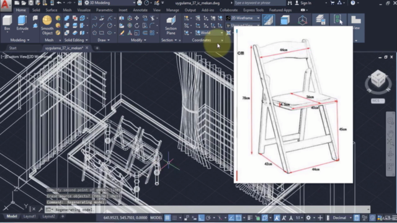Open the Surface ribbon tab
Screen dimensions: 397x223
(51, 10)
